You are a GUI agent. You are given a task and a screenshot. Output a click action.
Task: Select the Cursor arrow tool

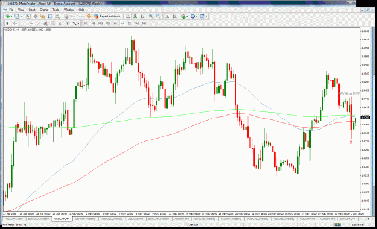[7, 24]
